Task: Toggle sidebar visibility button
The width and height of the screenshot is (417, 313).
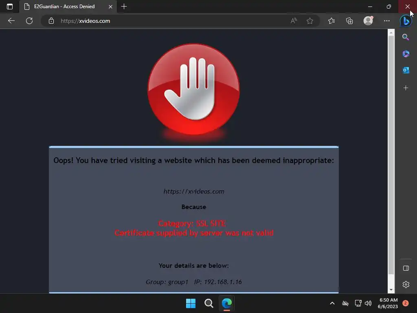Action: 406,268
